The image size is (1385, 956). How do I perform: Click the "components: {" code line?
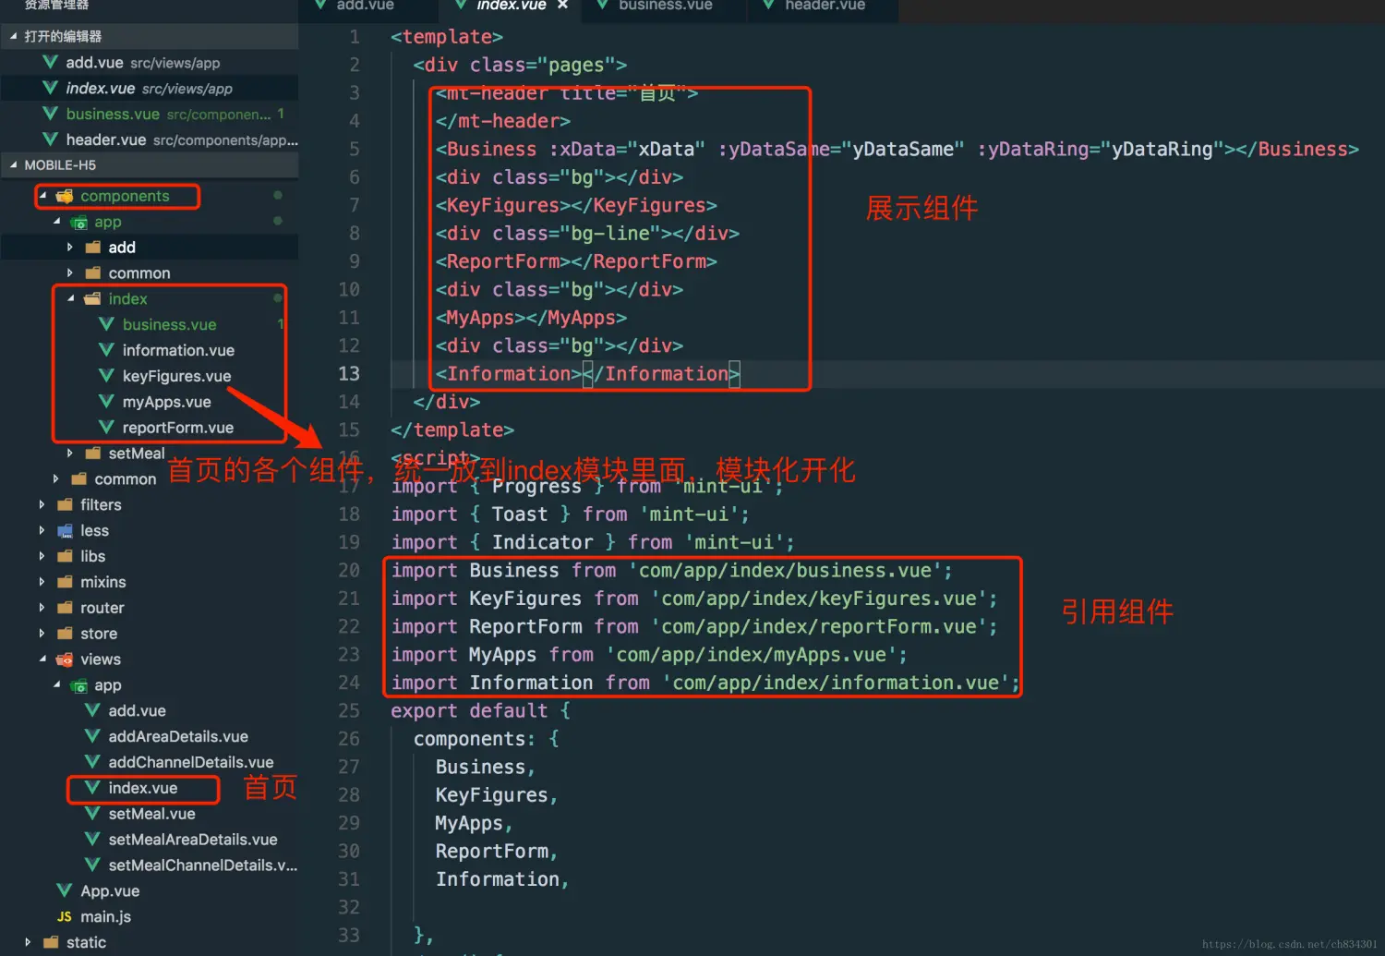[486, 739]
